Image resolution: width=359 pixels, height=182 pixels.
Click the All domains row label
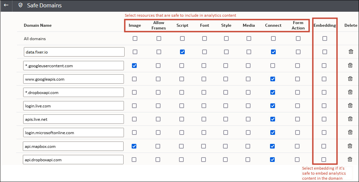point(35,39)
